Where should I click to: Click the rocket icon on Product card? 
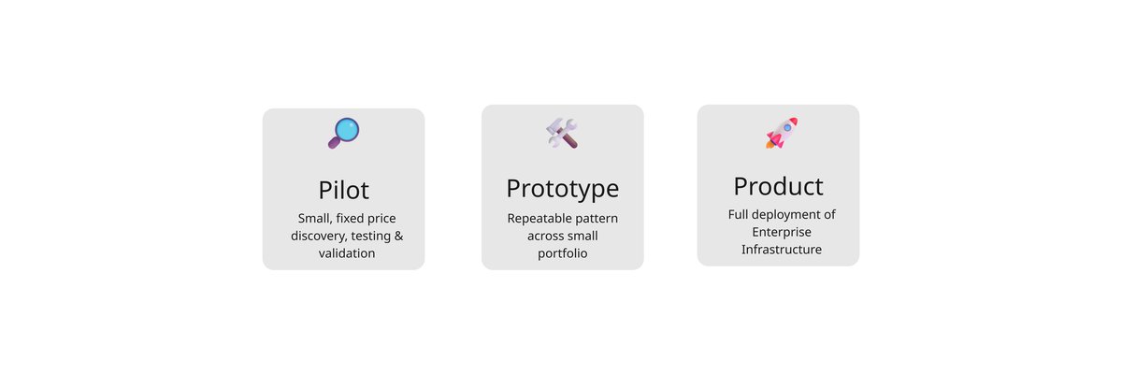coord(781,133)
